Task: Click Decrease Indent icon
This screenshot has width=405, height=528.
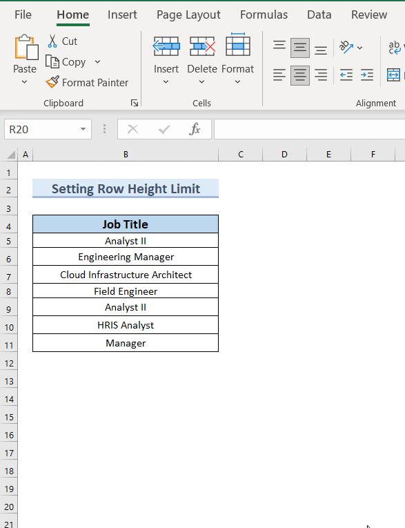Action: [346, 75]
